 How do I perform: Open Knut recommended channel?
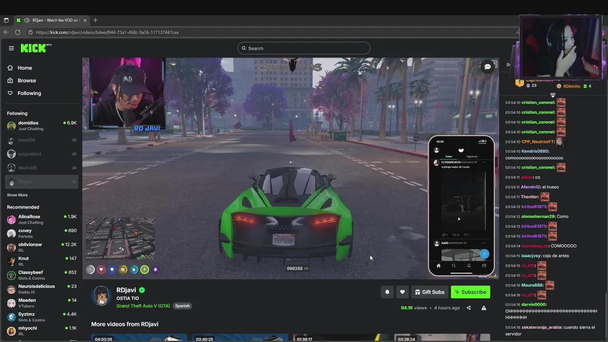click(42, 261)
